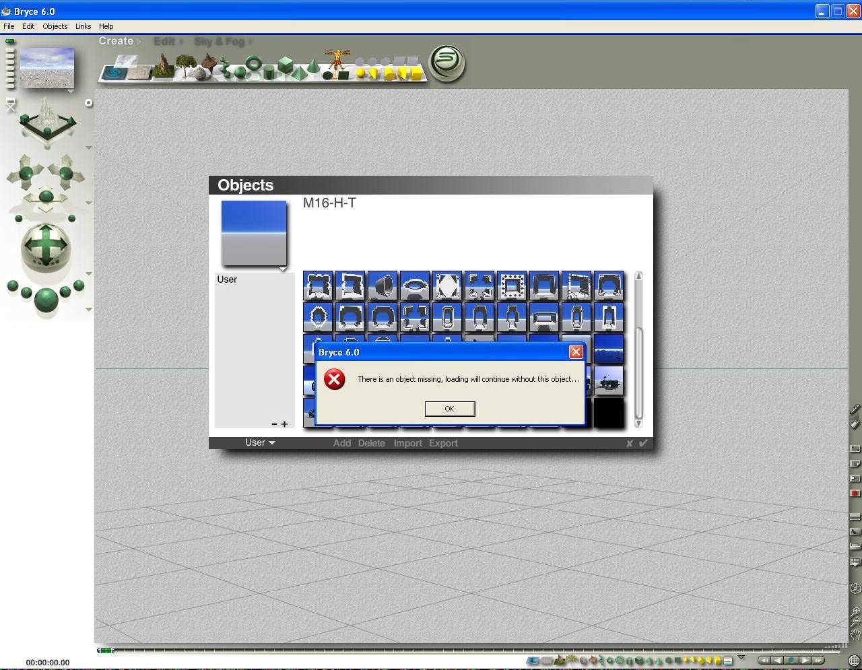862x670 pixels.
Task: Click the error icon in the Bryce dialog
Action: (334, 379)
